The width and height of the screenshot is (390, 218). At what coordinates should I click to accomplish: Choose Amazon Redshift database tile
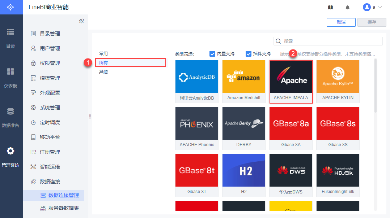[x=244, y=81]
